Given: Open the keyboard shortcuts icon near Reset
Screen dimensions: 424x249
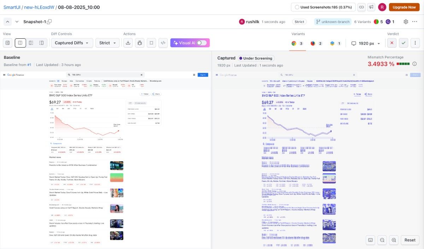Looking at the screenshot, I should 370,240.
